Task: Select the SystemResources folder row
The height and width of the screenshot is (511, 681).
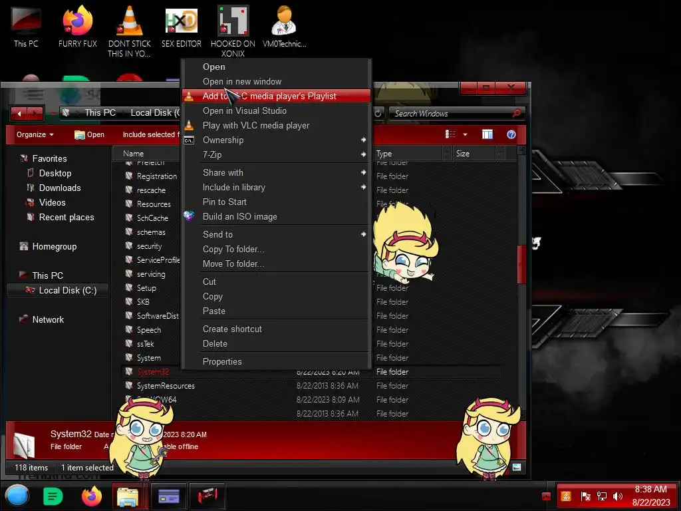Action: coord(311,386)
